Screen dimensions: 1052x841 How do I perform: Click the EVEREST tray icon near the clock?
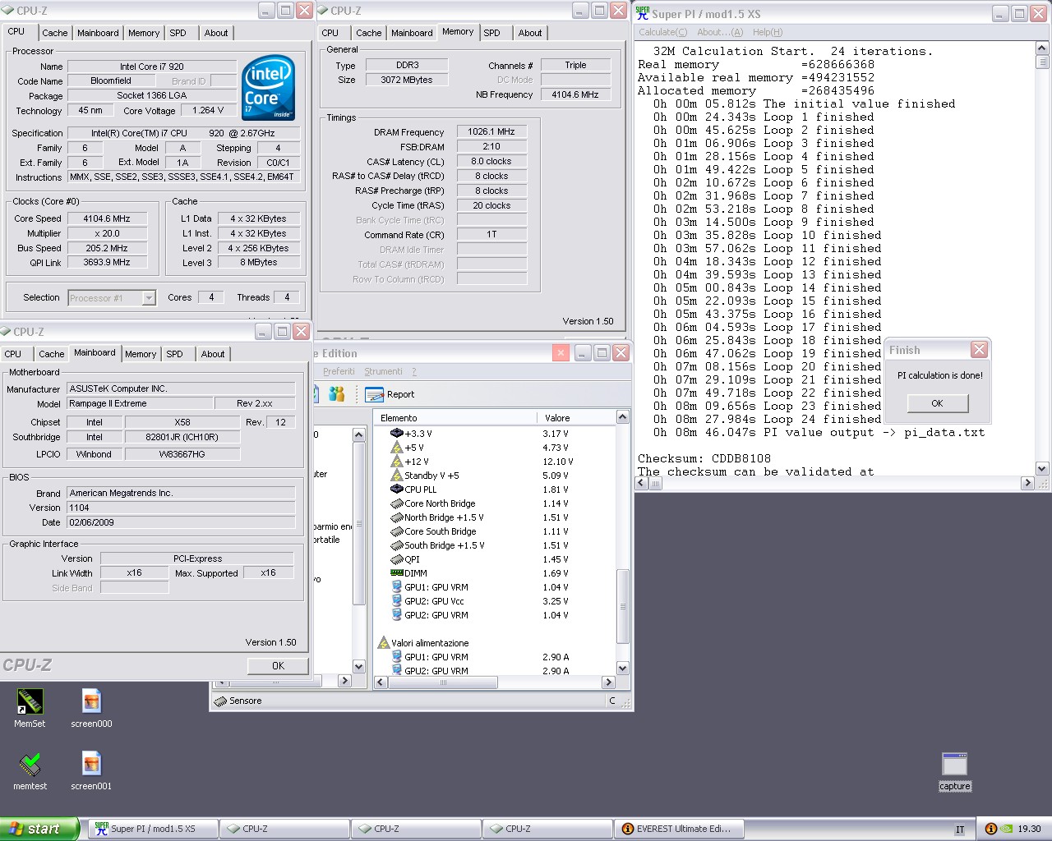(990, 829)
